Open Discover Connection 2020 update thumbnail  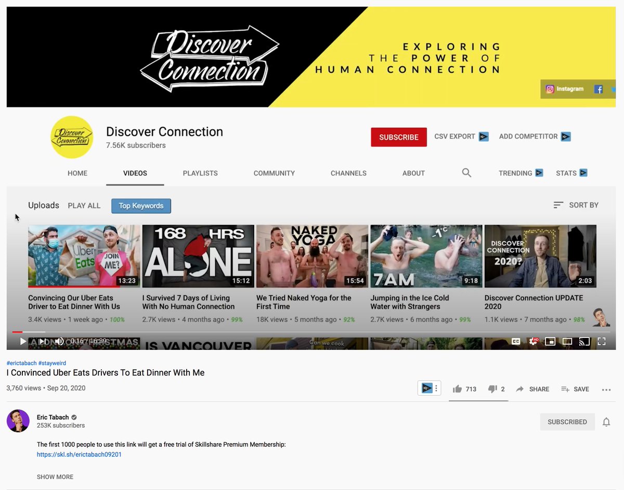(x=540, y=256)
